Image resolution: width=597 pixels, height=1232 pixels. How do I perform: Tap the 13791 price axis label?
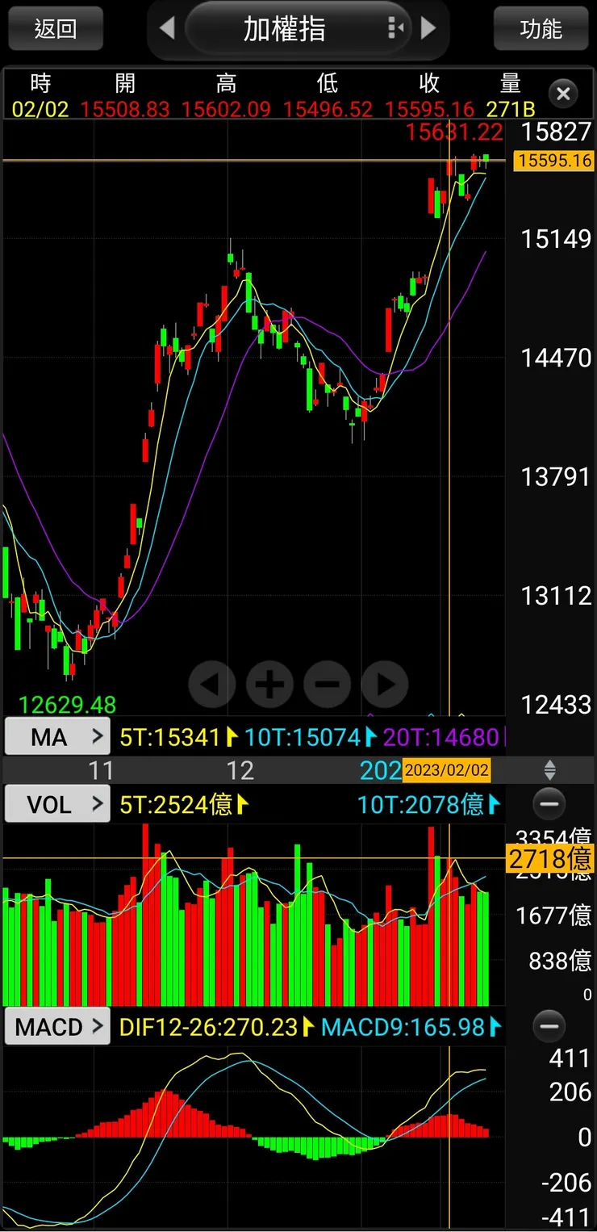[x=556, y=477]
